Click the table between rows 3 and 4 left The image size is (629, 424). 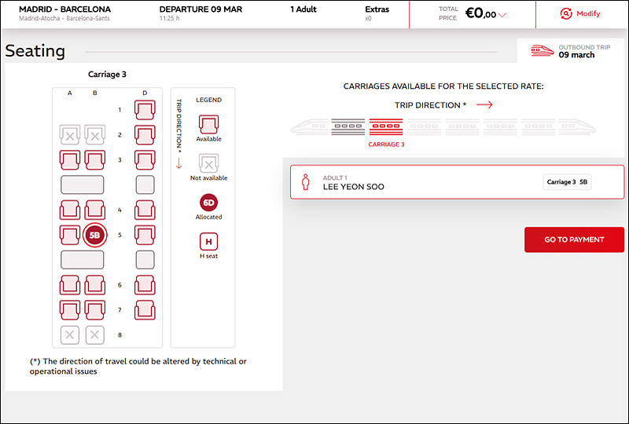tap(83, 185)
